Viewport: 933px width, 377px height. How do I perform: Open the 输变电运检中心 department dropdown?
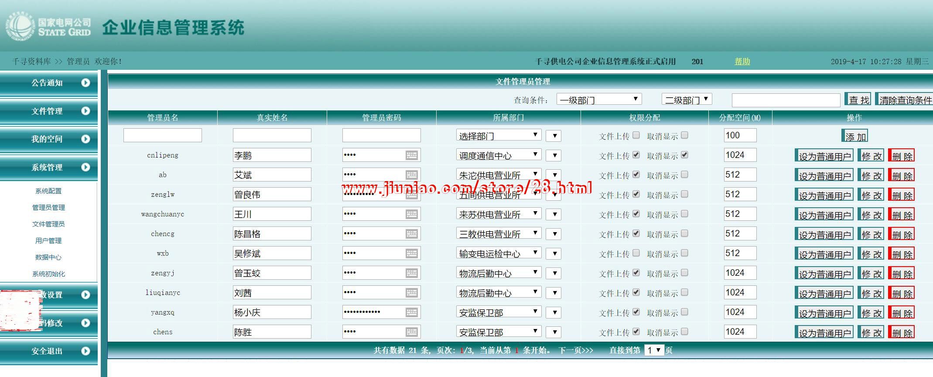(499, 253)
